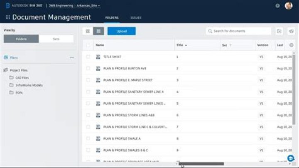Click the E. MAPLE STREET file icon
Screen dimensions: 299x168
pyautogui.click(x=98, y=80)
